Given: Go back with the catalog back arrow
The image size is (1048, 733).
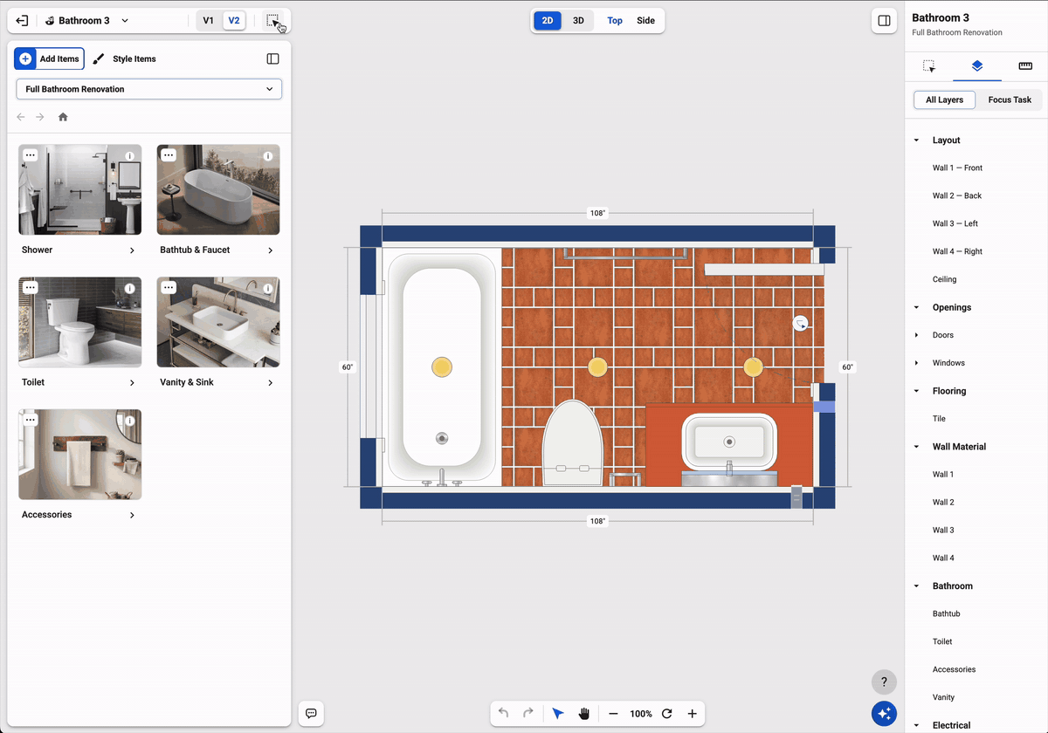Looking at the screenshot, I should 21,117.
